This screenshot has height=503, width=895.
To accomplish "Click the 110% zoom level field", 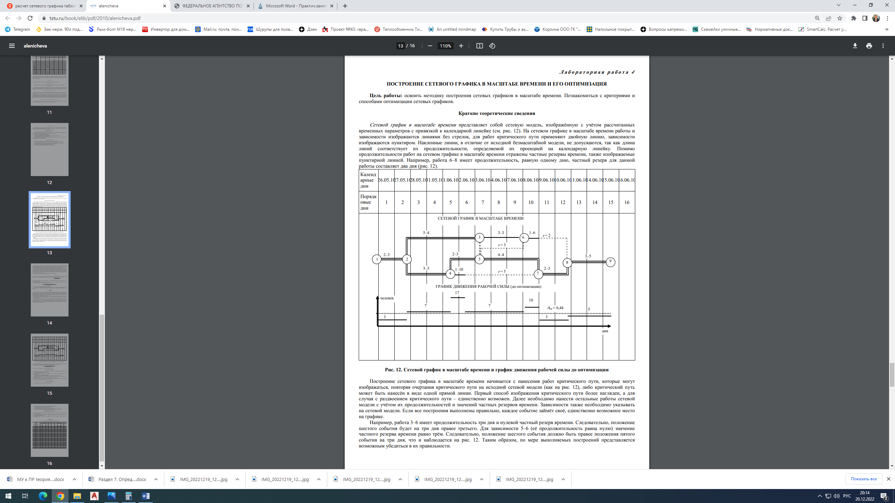I will (445, 46).
